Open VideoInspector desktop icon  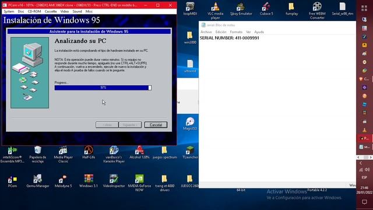[114, 181]
